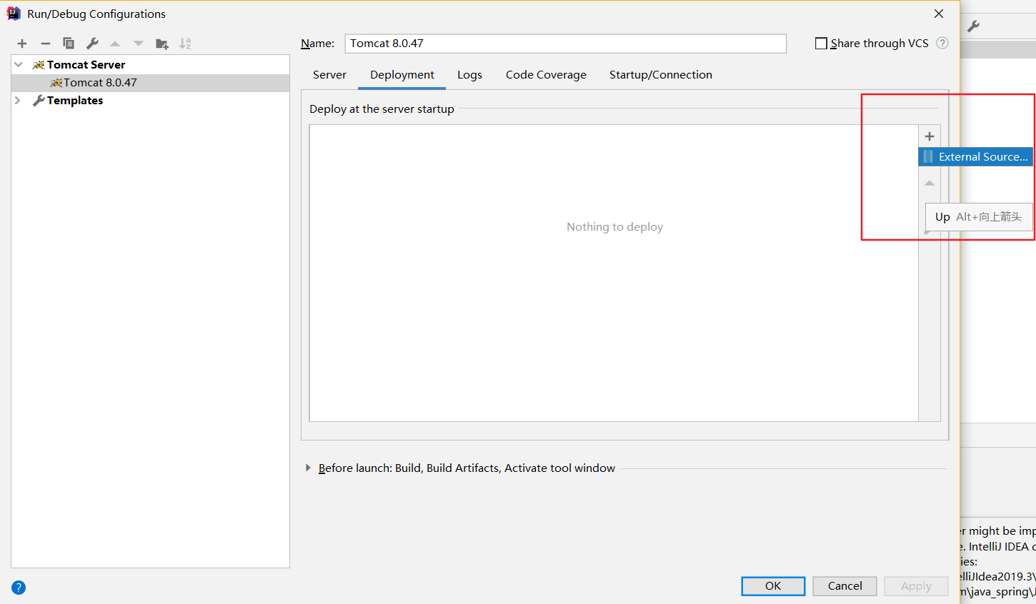Click the Apply button

tap(916, 586)
